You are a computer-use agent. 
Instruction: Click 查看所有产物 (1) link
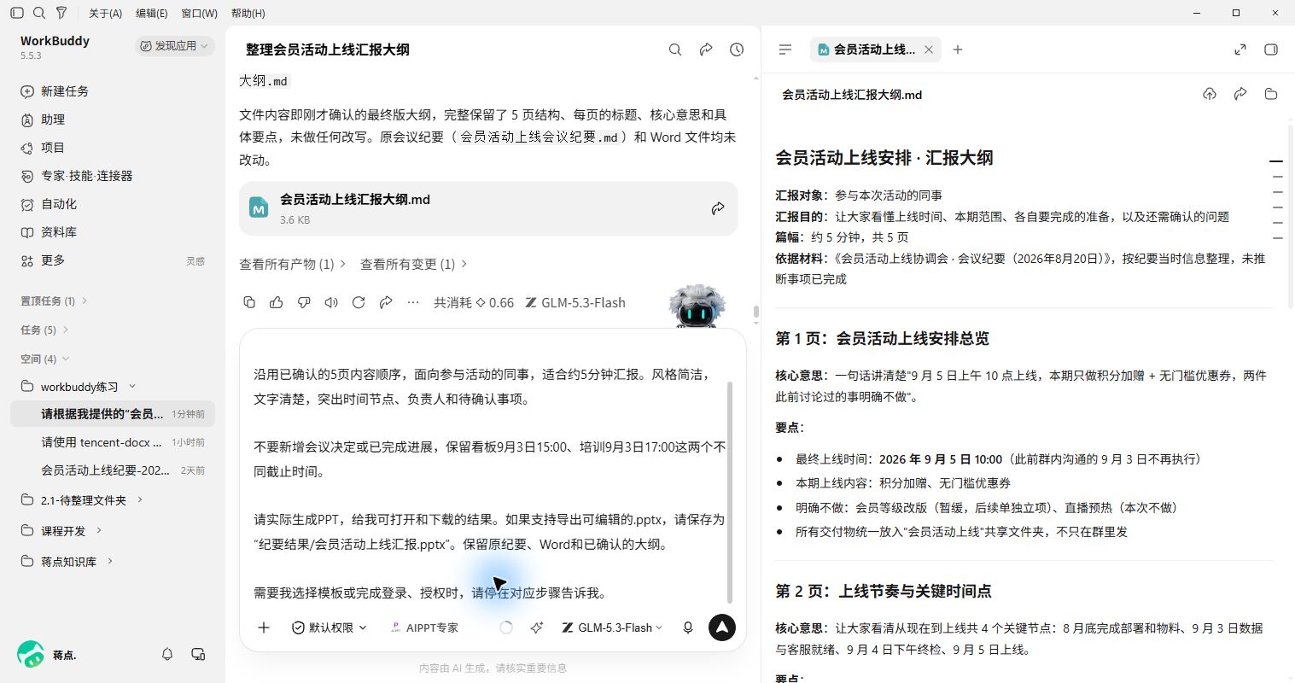coord(293,265)
